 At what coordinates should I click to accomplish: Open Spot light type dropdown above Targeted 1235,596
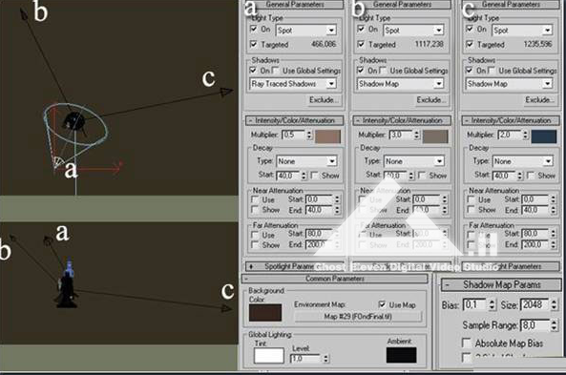click(x=522, y=31)
